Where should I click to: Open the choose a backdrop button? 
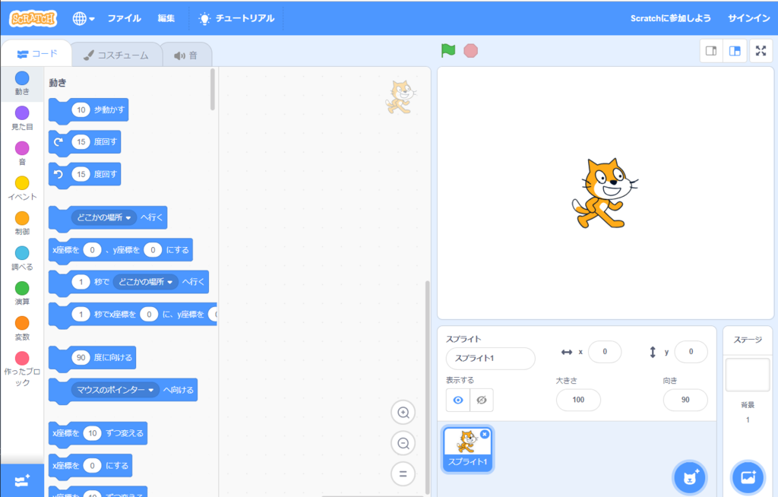click(748, 478)
